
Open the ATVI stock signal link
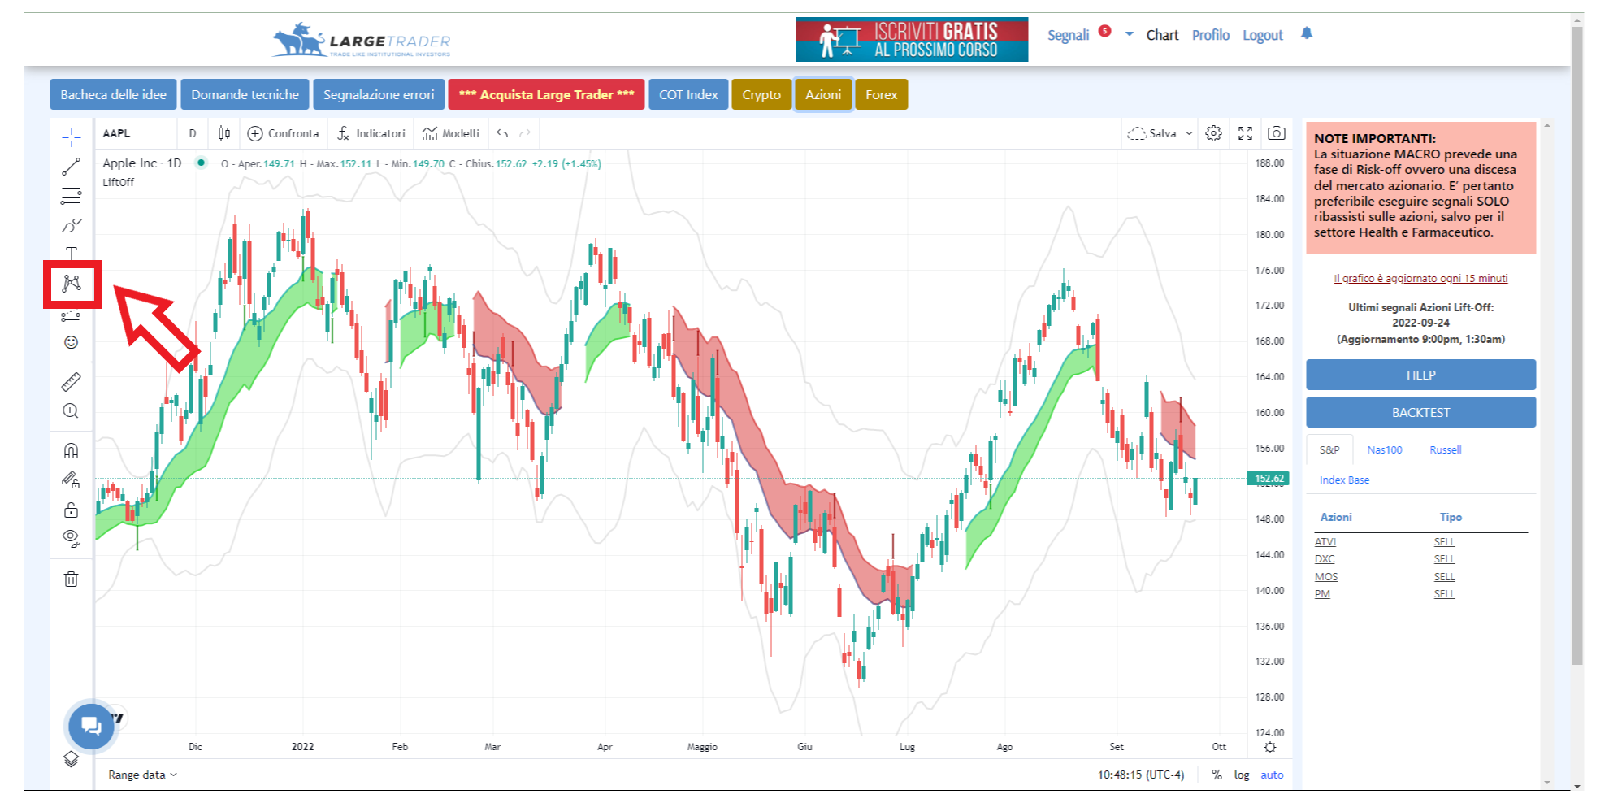(1325, 541)
